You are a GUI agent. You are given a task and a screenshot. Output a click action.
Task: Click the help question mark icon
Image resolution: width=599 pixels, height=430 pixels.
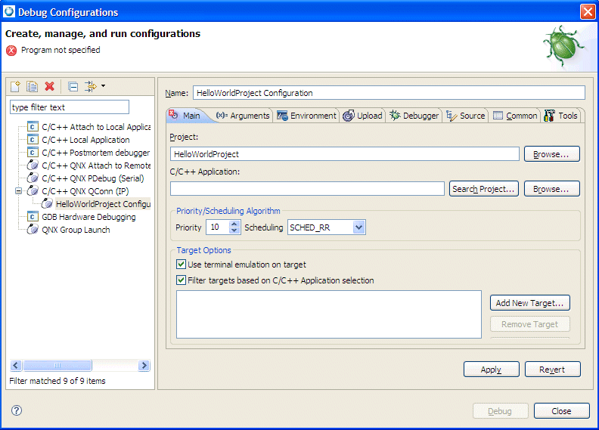click(17, 410)
